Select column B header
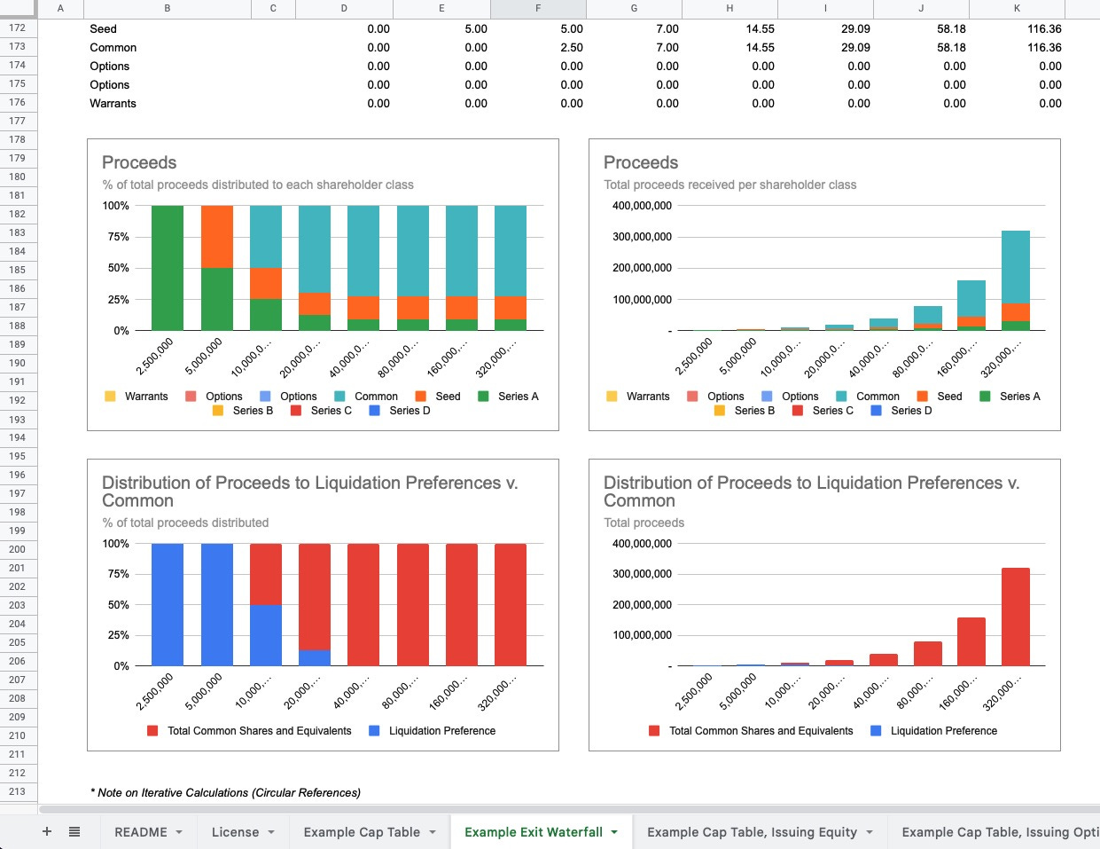Image resolution: width=1100 pixels, height=849 pixels. tap(167, 9)
